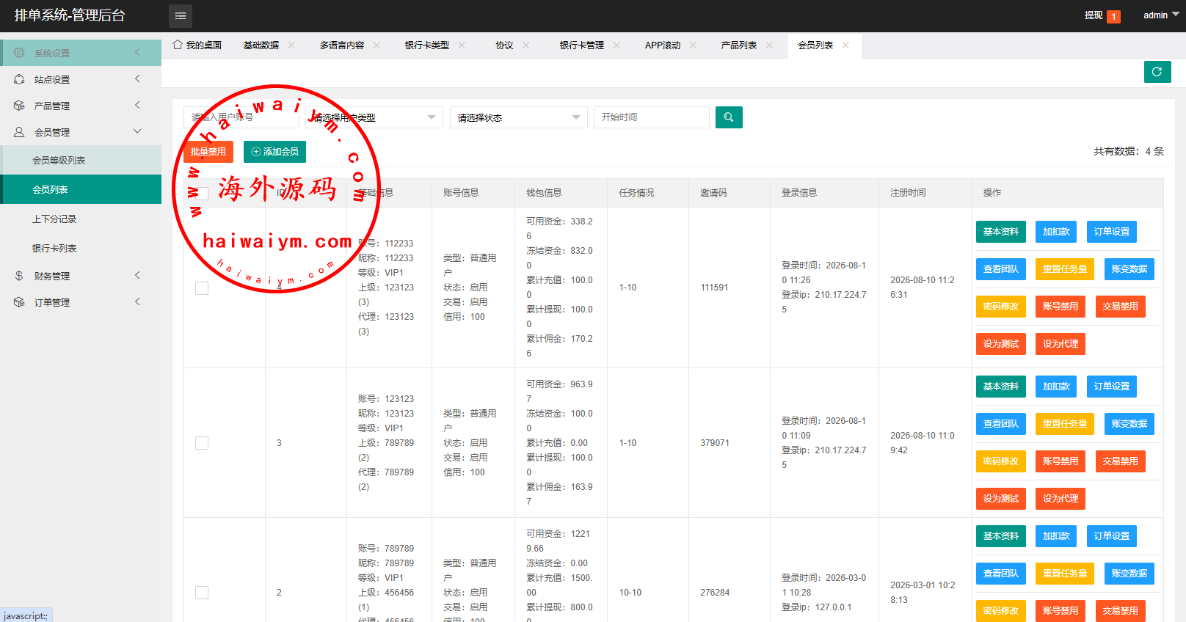
Task: Close the 产品列表 tab
Action: pos(769,45)
